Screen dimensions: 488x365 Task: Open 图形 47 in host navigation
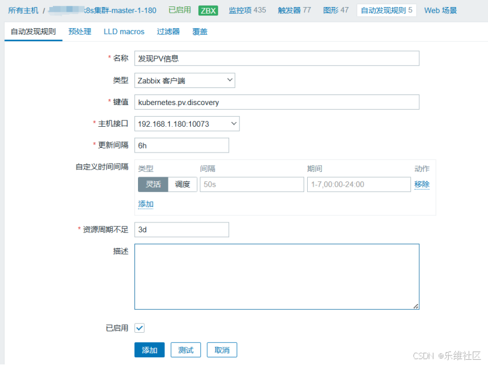[336, 10]
